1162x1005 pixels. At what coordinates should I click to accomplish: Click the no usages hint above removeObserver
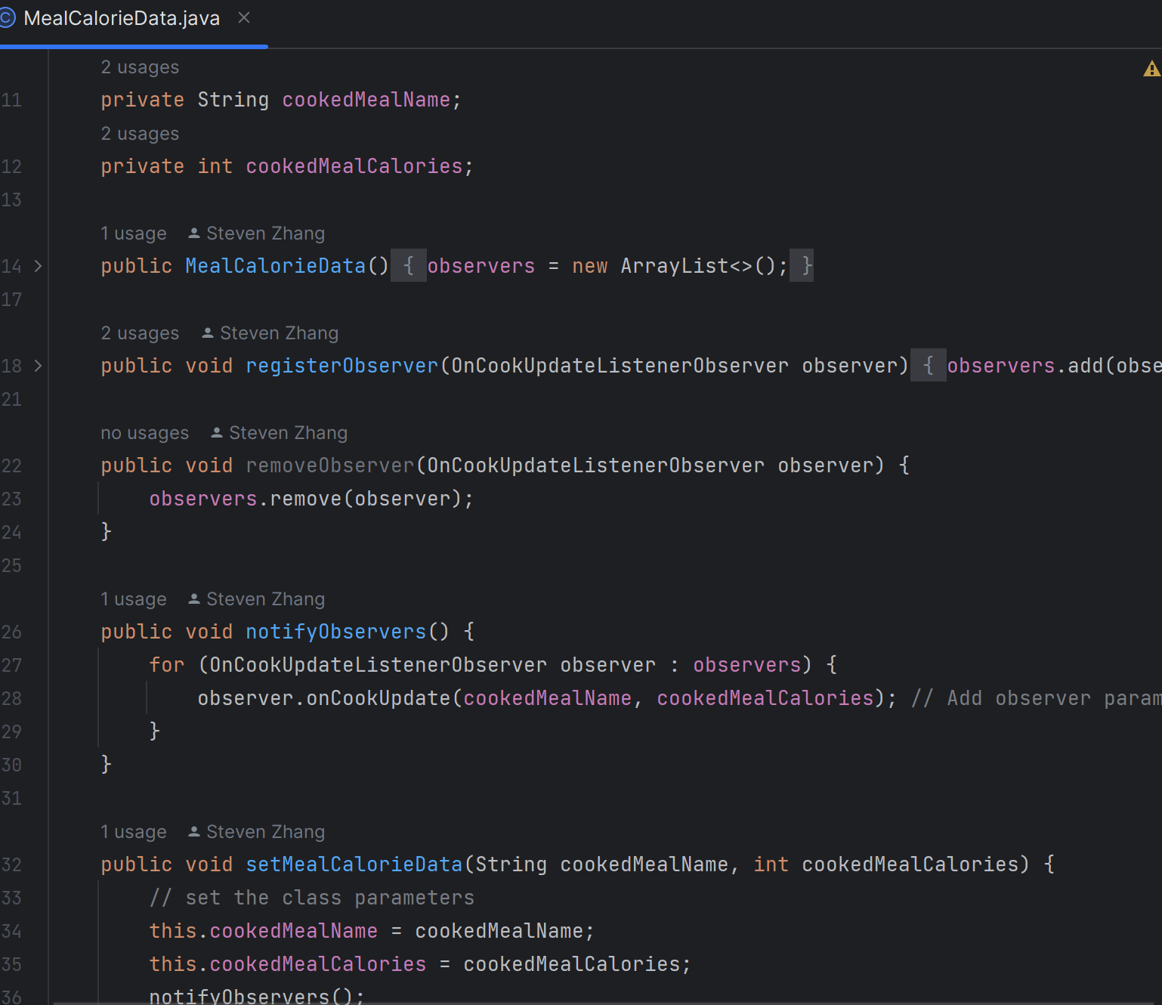click(145, 433)
